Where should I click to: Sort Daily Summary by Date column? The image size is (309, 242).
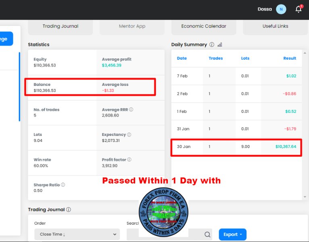tap(182, 58)
